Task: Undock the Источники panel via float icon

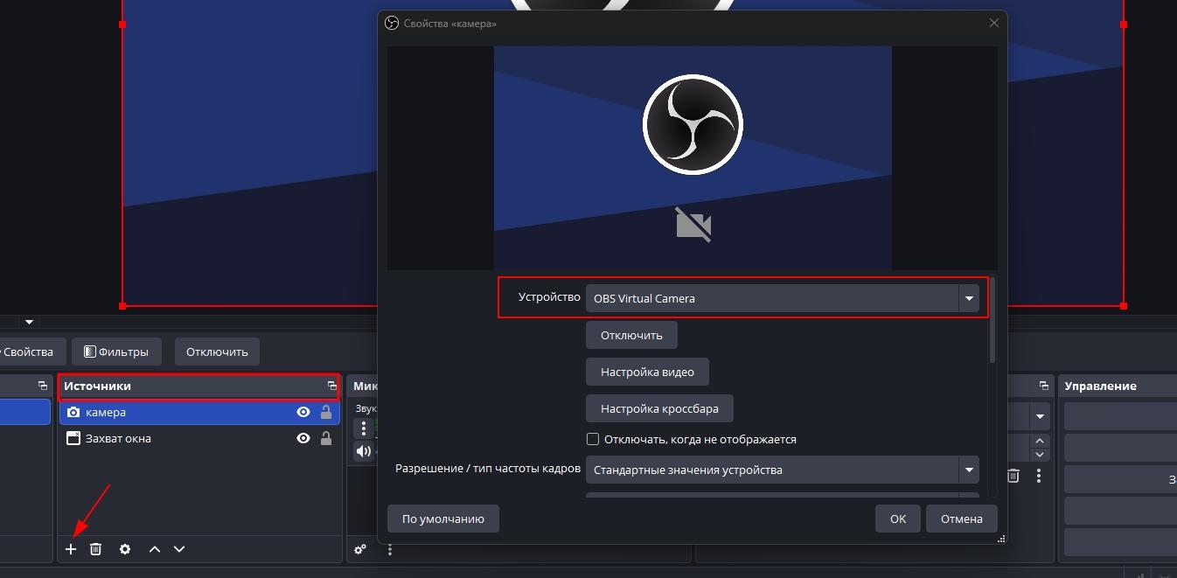Action: point(332,386)
